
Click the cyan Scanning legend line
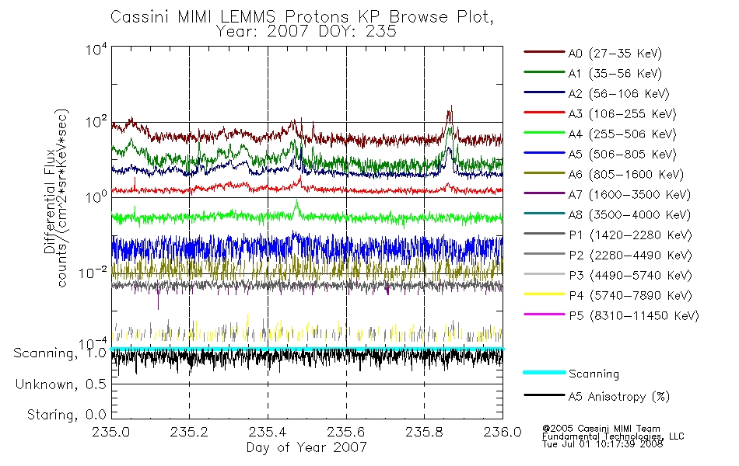pos(545,372)
